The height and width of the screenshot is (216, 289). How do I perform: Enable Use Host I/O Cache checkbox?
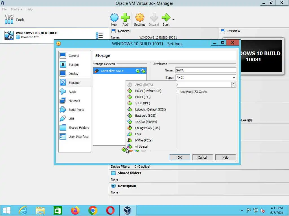[178, 92]
